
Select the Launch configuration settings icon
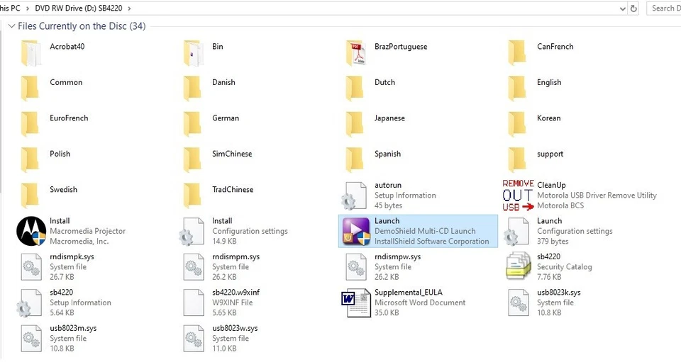click(516, 232)
